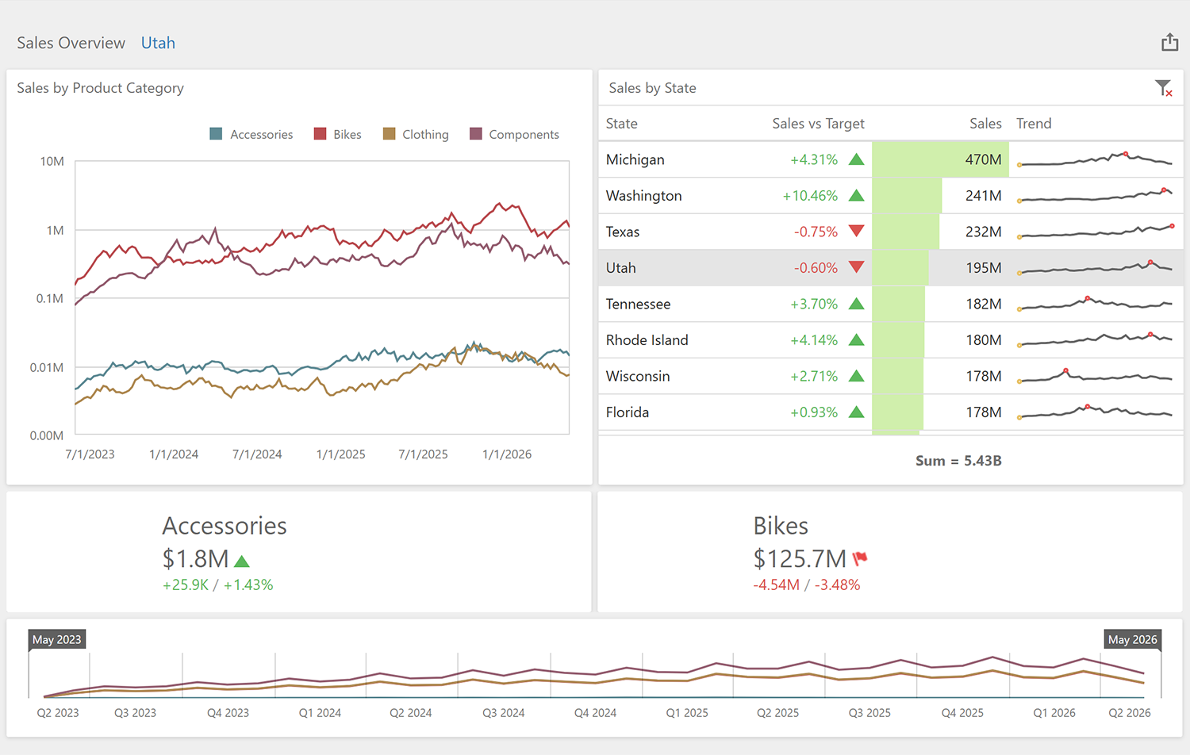Click the Bikes $125.7M card value

(800, 559)
